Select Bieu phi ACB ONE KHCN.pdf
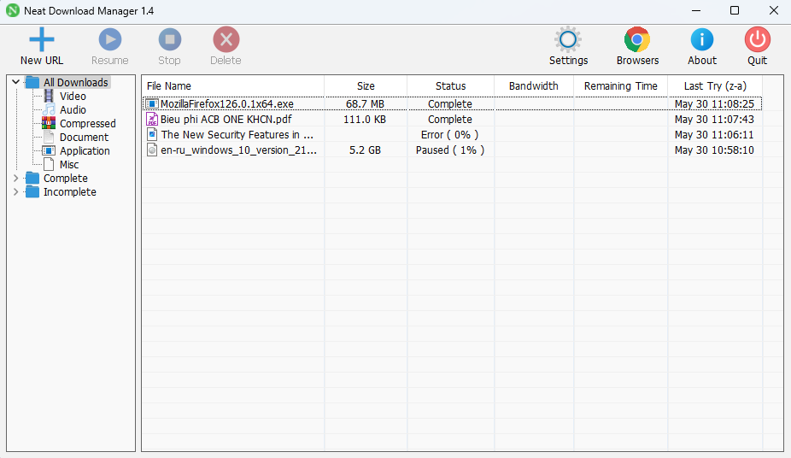791x458 pixels. (226, 119)
